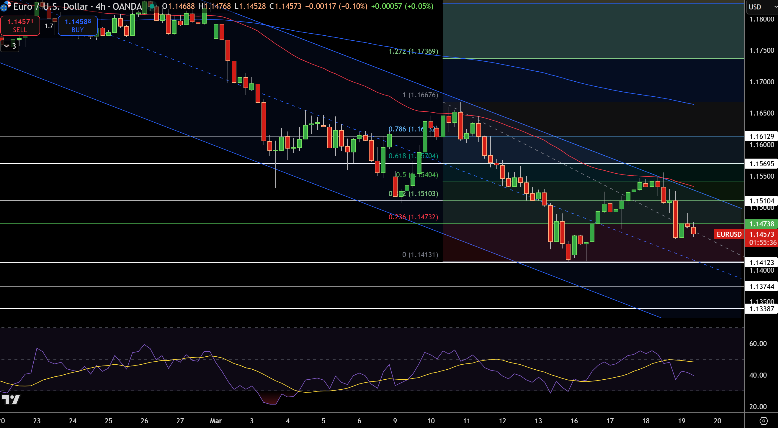
Task: Click the 20.00 RSI scale label
Action: pos(758,407)
